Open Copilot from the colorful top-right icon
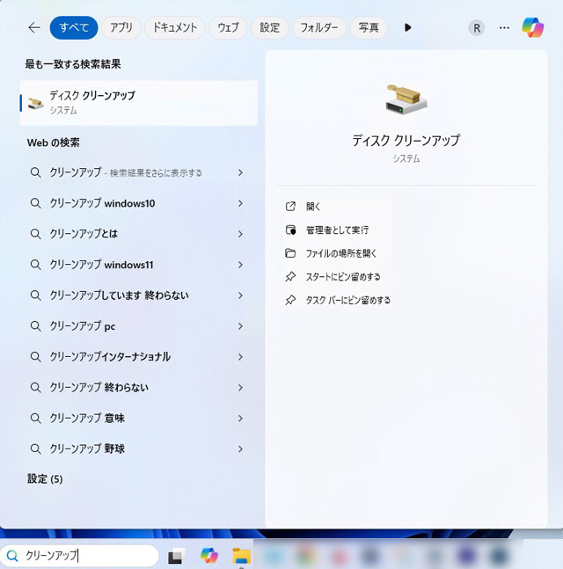Viewport: 563px width, 569px height. [x=532, y=27]
